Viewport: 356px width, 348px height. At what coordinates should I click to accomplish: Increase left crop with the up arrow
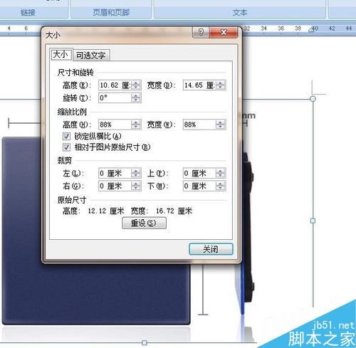[x=136, y=171]
